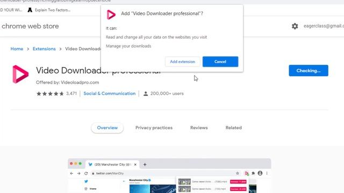Click the 'Read and change all your data' text
Viewport: 344px width, 193px height.
coord(156,37)
